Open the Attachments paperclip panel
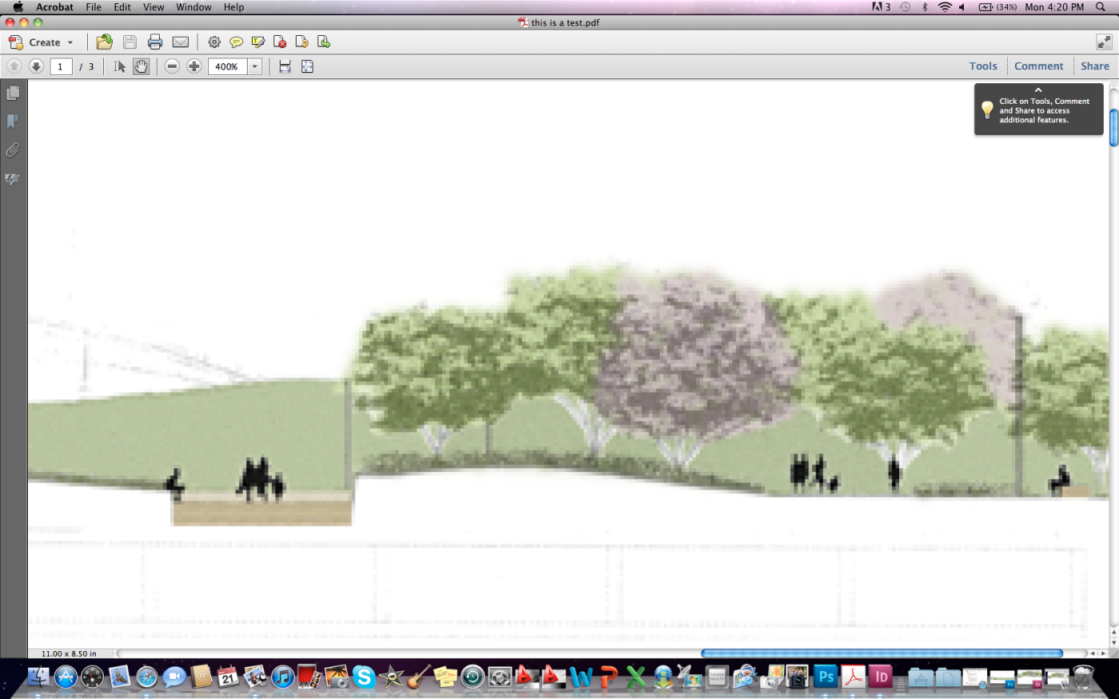Screen dimensions: 1119x699 13,150
